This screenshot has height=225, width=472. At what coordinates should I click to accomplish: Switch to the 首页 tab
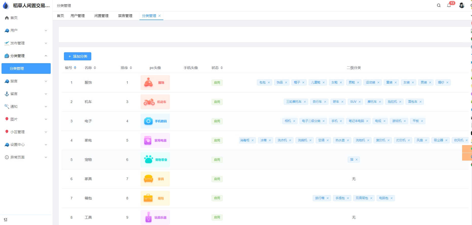click(60, 16)
